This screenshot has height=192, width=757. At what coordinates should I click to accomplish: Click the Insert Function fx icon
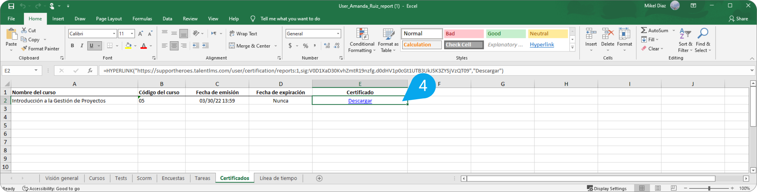click(90, 70)
